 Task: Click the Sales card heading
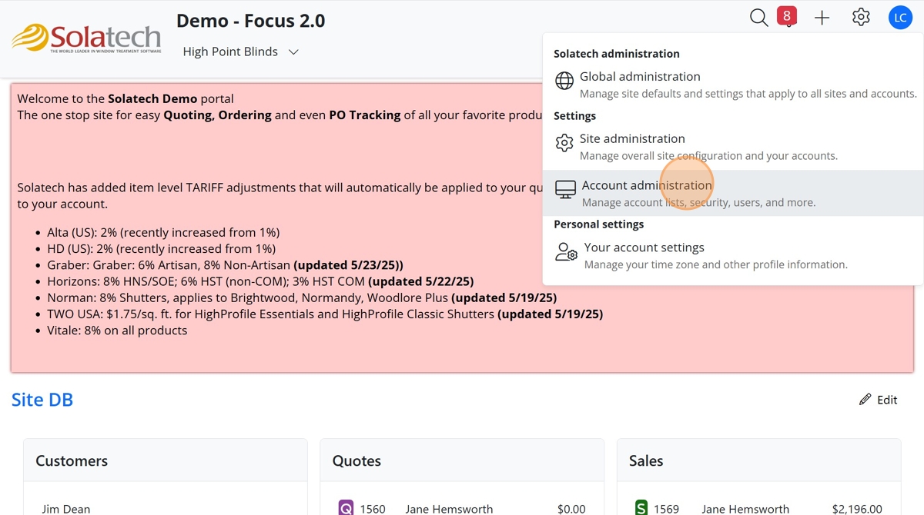pos(646,461)
